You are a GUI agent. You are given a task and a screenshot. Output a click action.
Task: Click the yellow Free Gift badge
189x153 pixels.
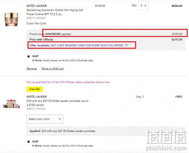[35, 89]
